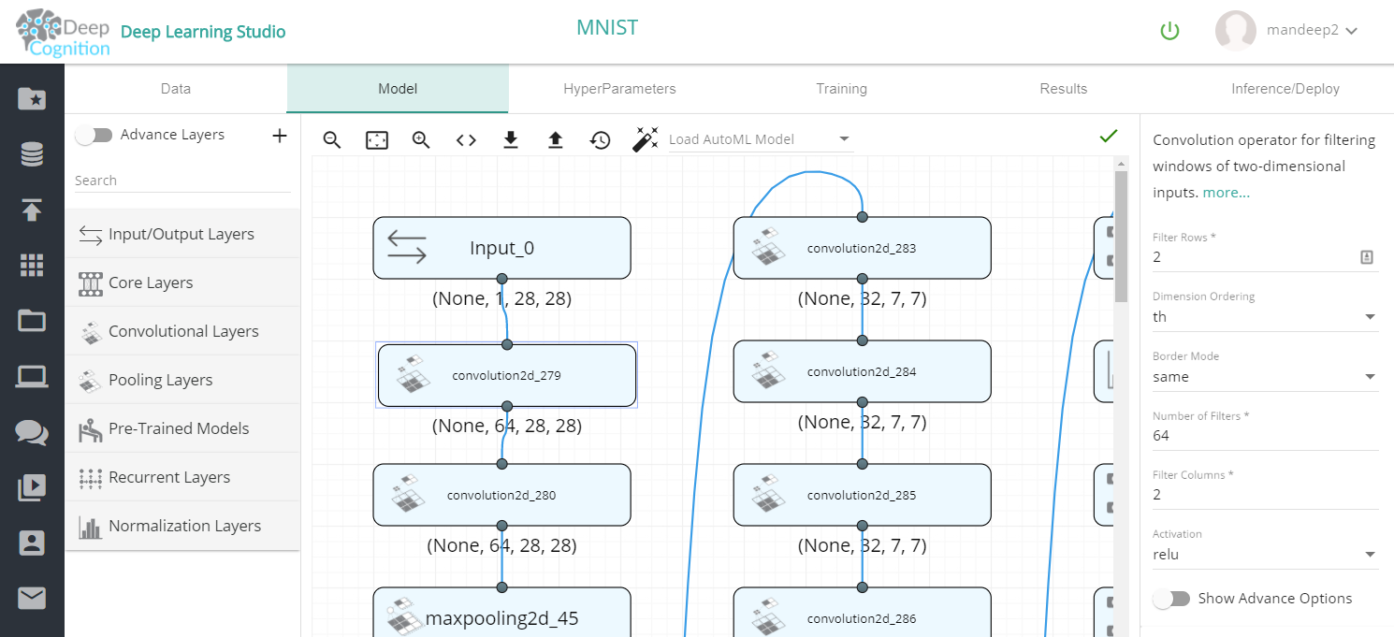The width and height of the screenshot is (1394, 637).
Task: Open the Activation dropdown
Action: tap(1266, 554)
